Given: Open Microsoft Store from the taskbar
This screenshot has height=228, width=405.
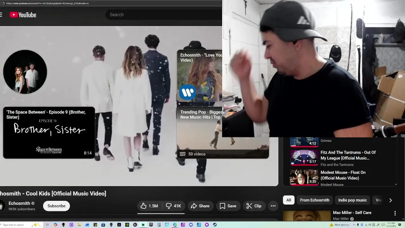Looking at the screenshot, I should click(103, 225).
